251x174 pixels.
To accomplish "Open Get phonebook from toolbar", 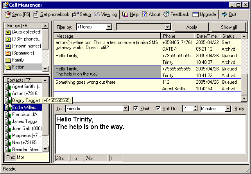I will pyautogui.click(x=36, y=14).
